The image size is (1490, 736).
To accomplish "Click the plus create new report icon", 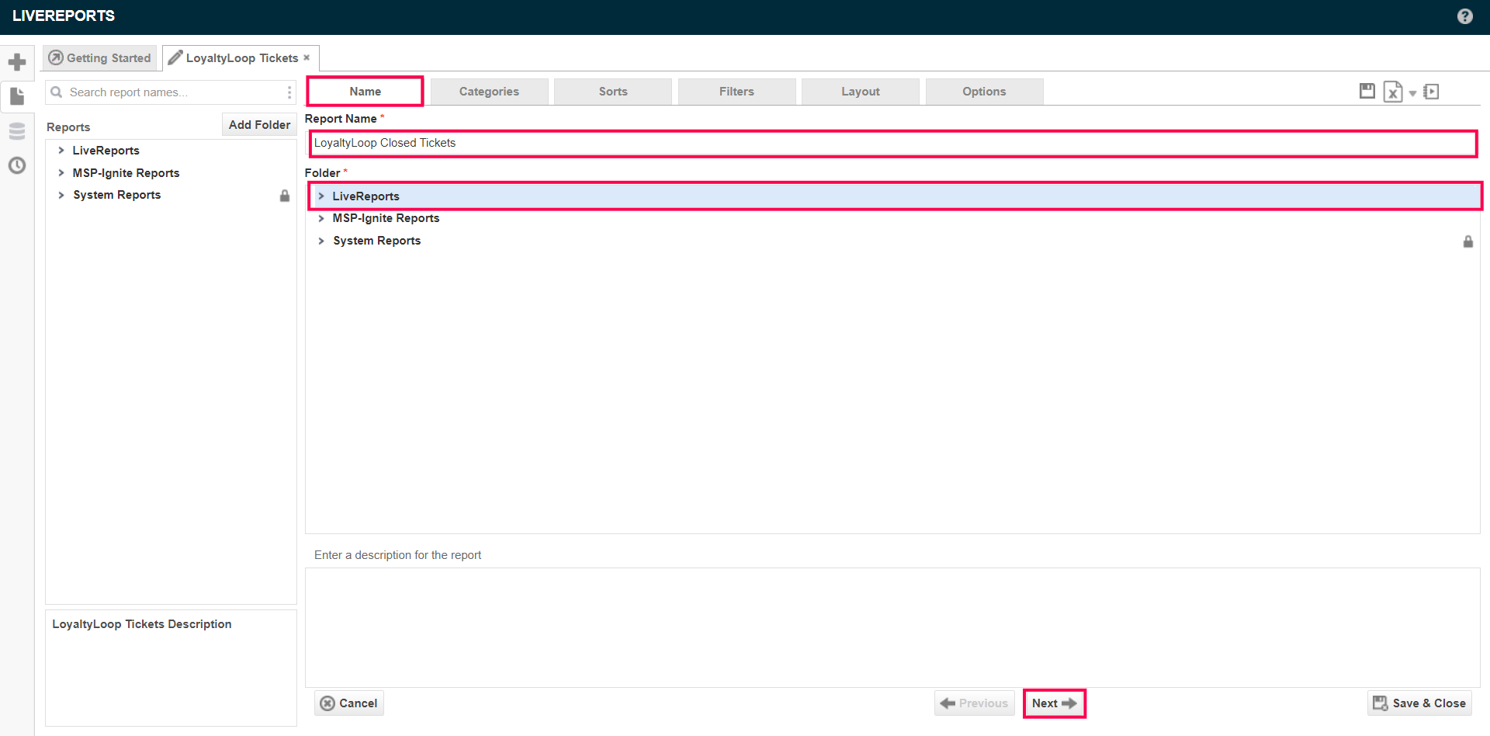I will tap(17, 62).
